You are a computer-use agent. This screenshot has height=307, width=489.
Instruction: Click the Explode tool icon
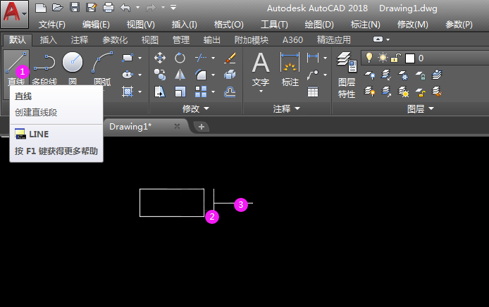pyautogui.click(x=230, y=75)
